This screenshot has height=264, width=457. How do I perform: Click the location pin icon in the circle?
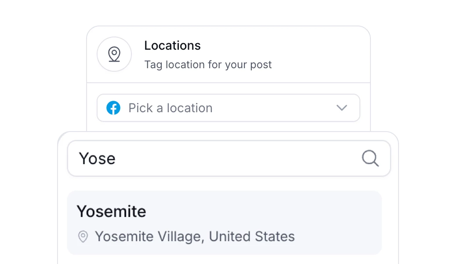(114, 54)
